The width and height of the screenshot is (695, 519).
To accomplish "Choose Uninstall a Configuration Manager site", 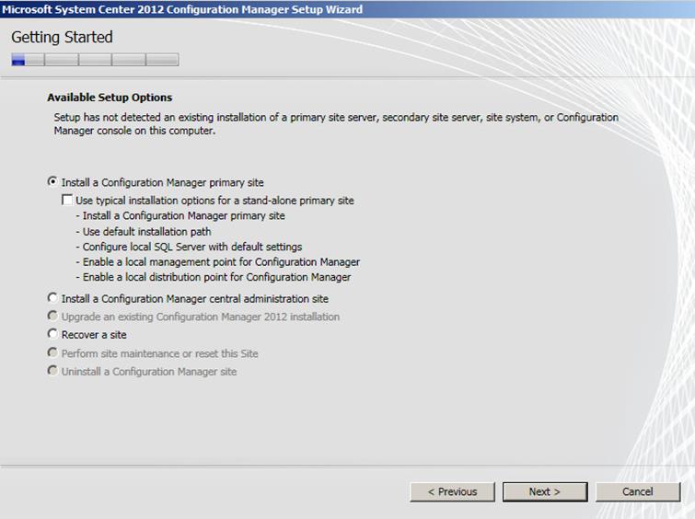I will [52, 372].
